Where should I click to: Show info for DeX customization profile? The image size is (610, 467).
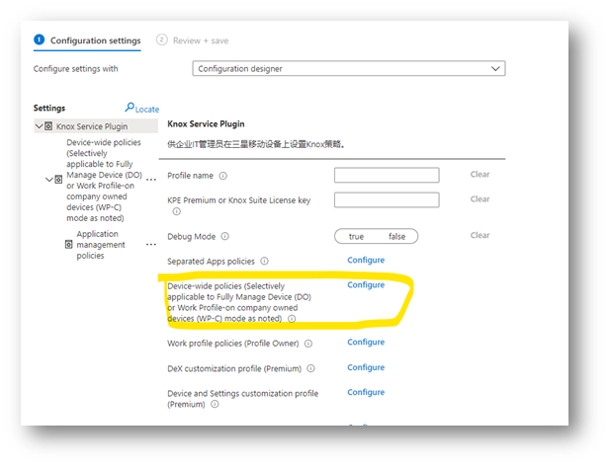tap(310, 368)
